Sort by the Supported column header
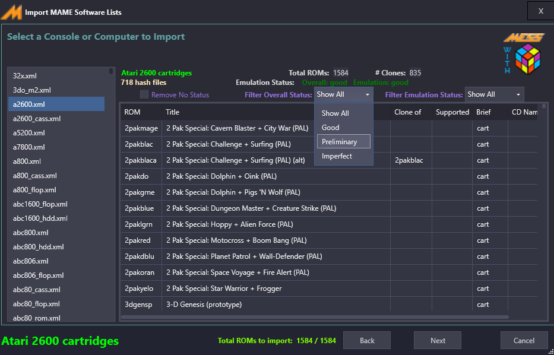Viewport: 554px width, 355px height. click(x=452, y=112)
